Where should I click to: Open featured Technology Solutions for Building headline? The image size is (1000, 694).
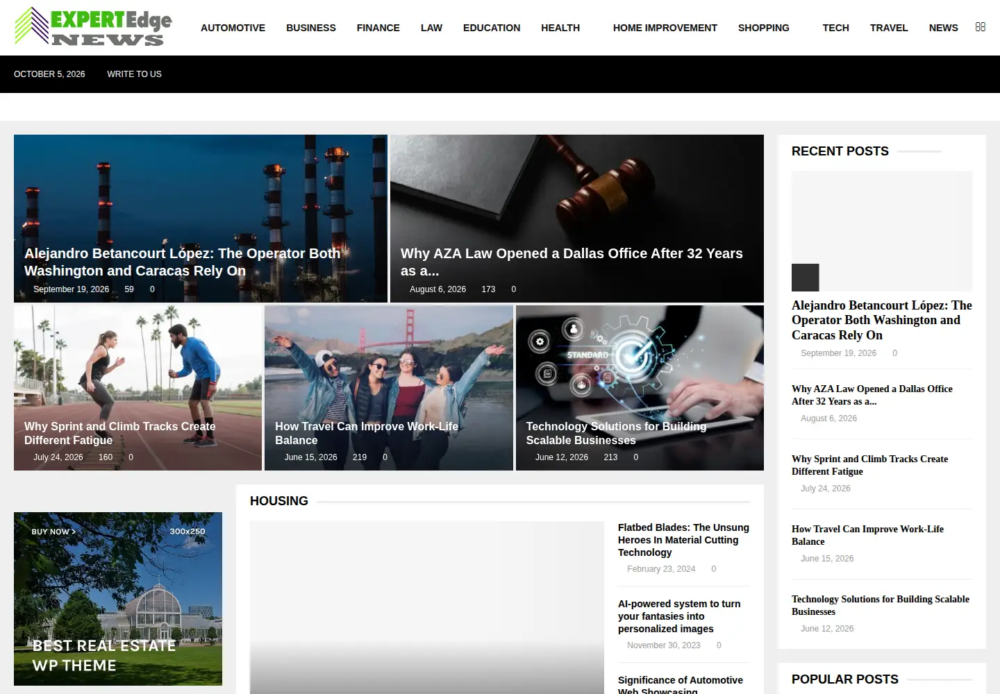coord(616,433)
